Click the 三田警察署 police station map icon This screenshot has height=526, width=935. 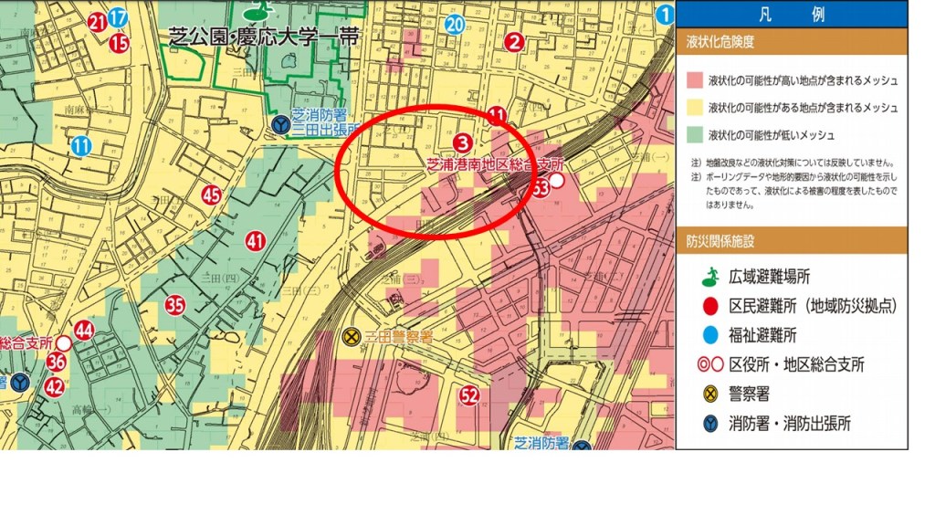tap(351, 336)
